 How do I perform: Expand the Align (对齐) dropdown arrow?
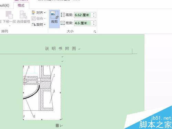[x=45, y=13]
